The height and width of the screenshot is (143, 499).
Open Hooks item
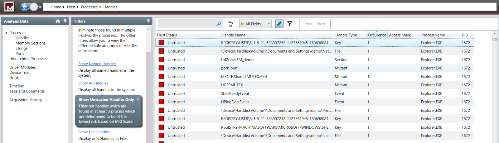[15, 78]
